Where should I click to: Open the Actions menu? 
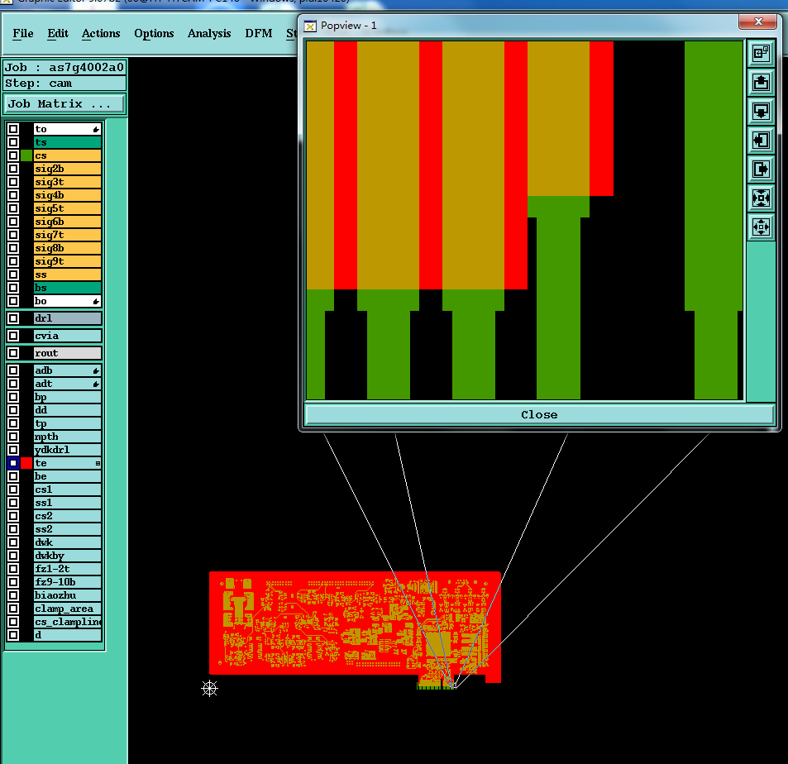click(x=101, y=34)
